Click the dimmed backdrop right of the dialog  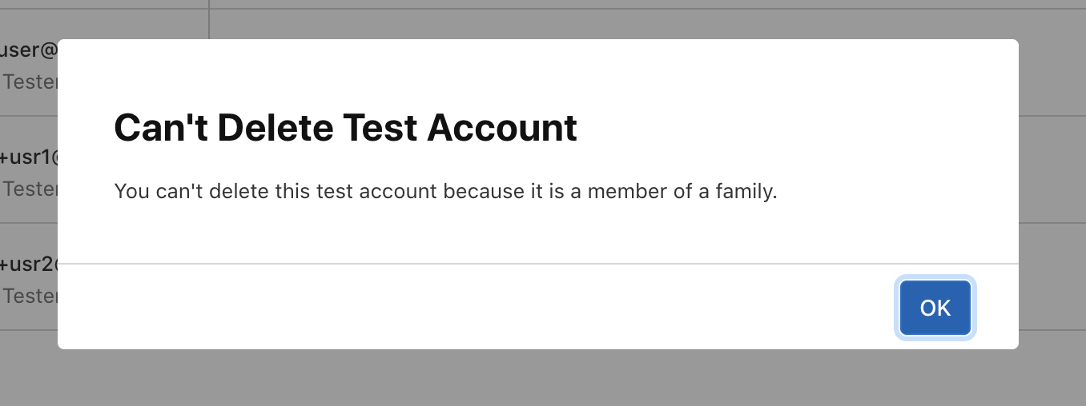tap(1052, 200)
